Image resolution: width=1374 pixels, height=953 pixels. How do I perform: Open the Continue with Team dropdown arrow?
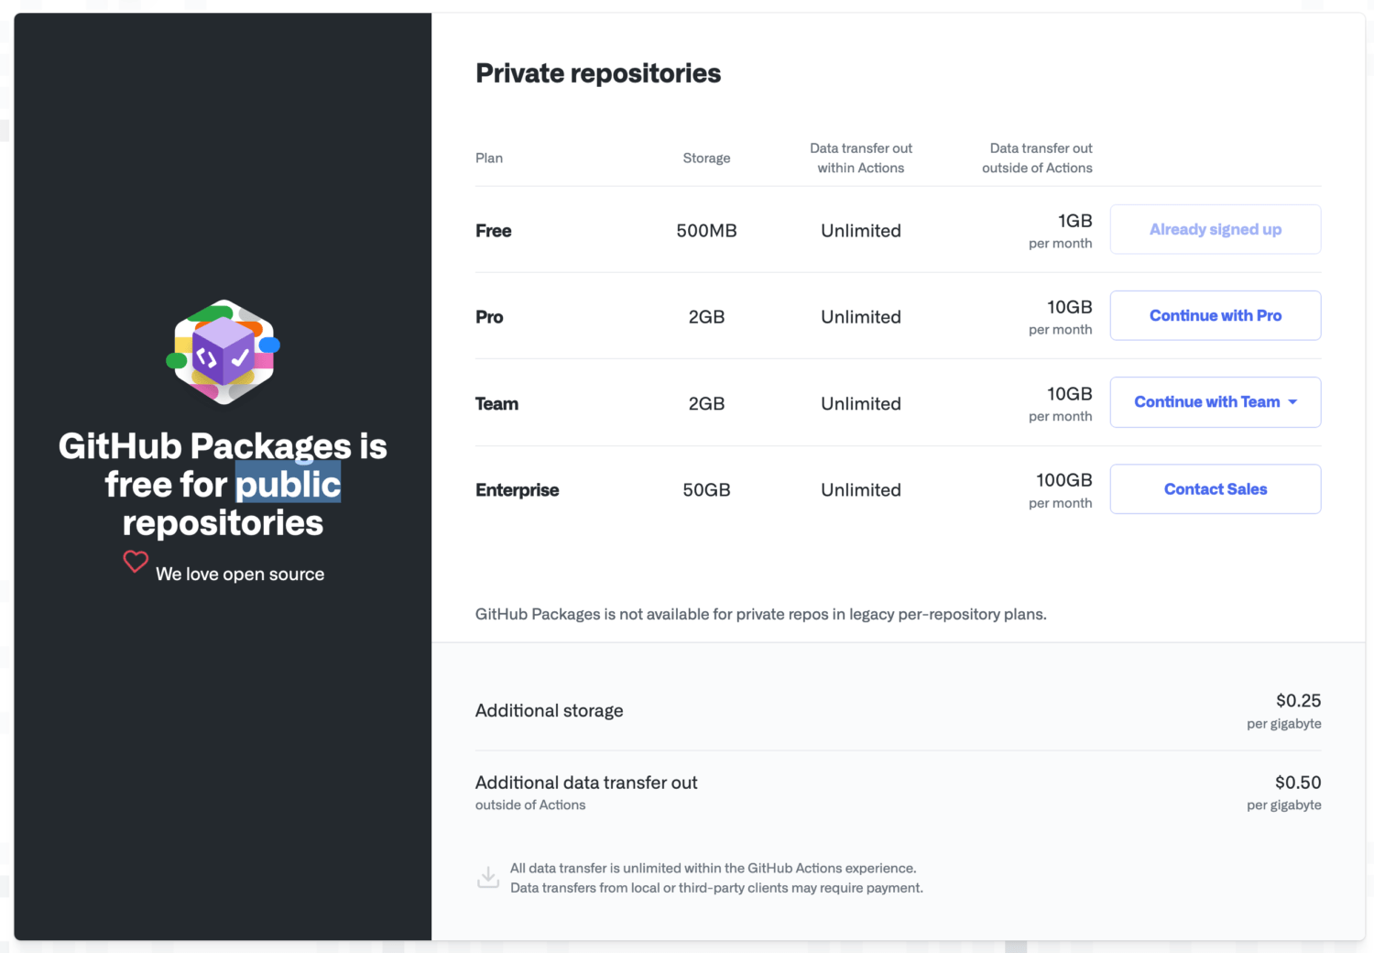click(x=1292, y=402)
